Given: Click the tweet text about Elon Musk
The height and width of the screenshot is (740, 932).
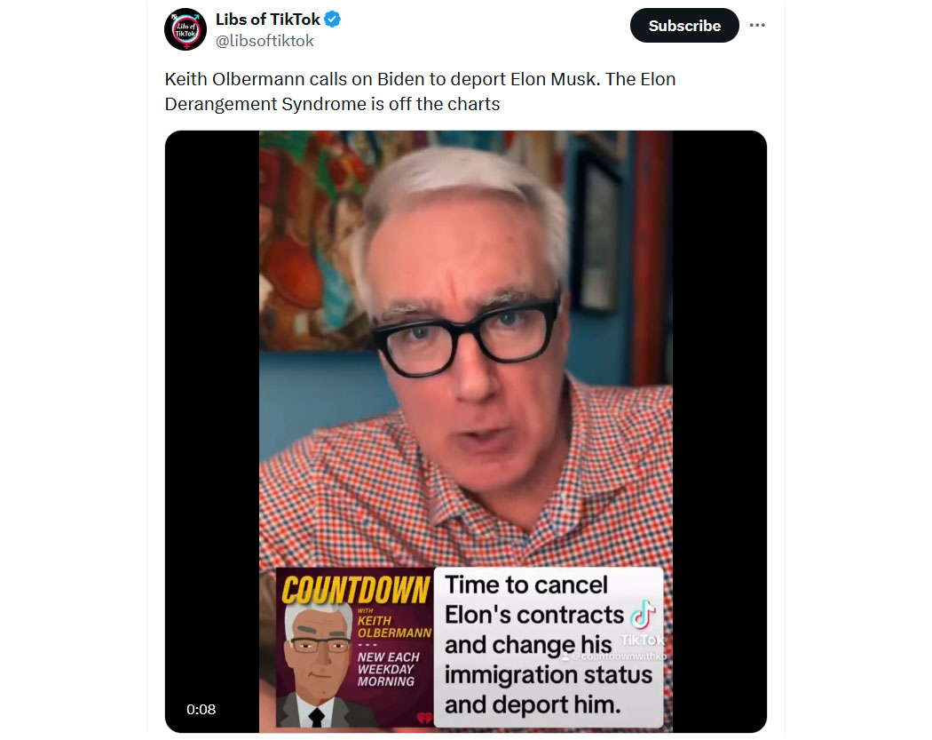Looking at the screenshot, I should click(x=420, y=92).
